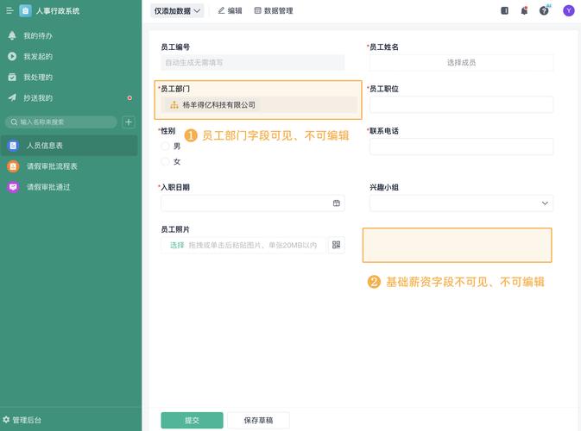Click the 数据管理 table icon
Image resolution: width=581 pixels, height=431 pixels.
click(257, 10)
